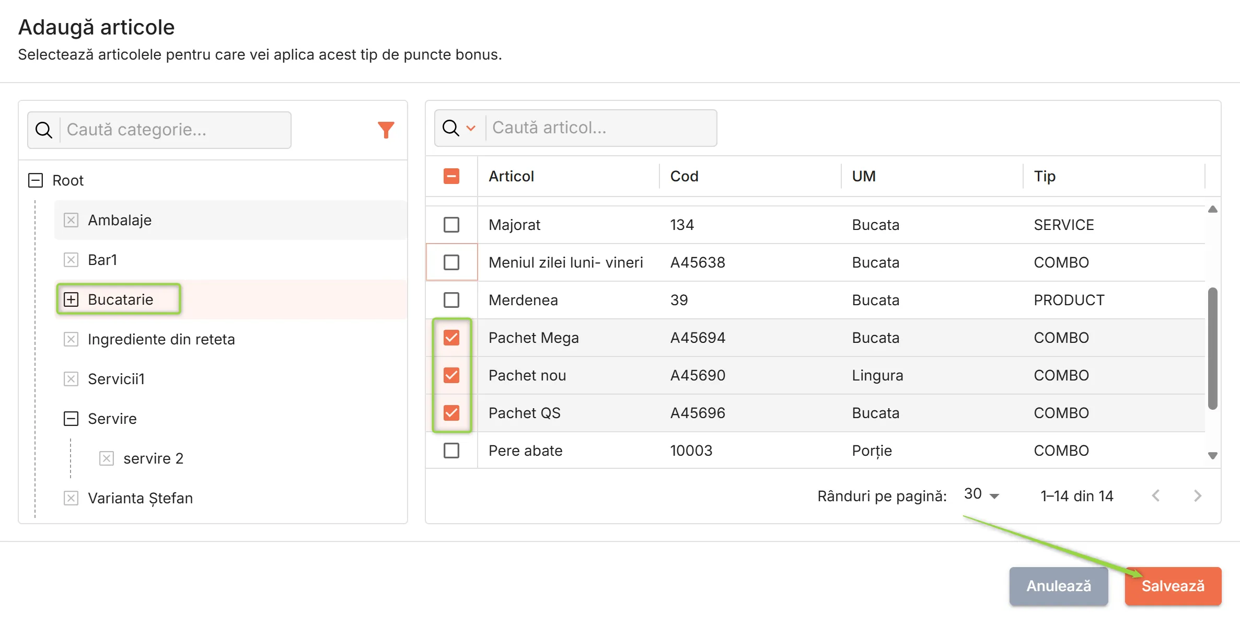Click the x icon beside Servicii1
1240x623 pixels.
tap(71, 379)
